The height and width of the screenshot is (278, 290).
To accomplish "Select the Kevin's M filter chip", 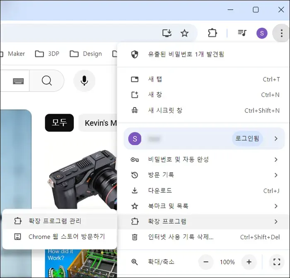I will click(x=98, y=123).
